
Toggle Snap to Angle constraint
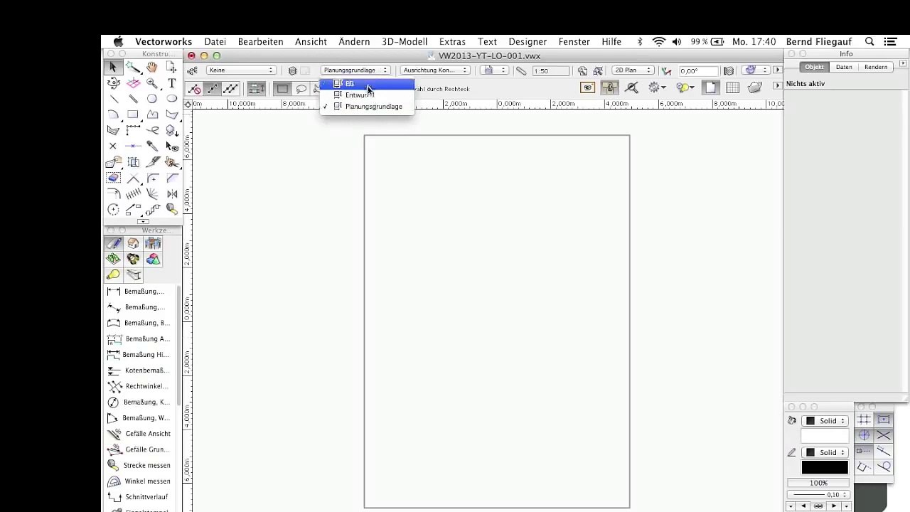tap(864, 435)
